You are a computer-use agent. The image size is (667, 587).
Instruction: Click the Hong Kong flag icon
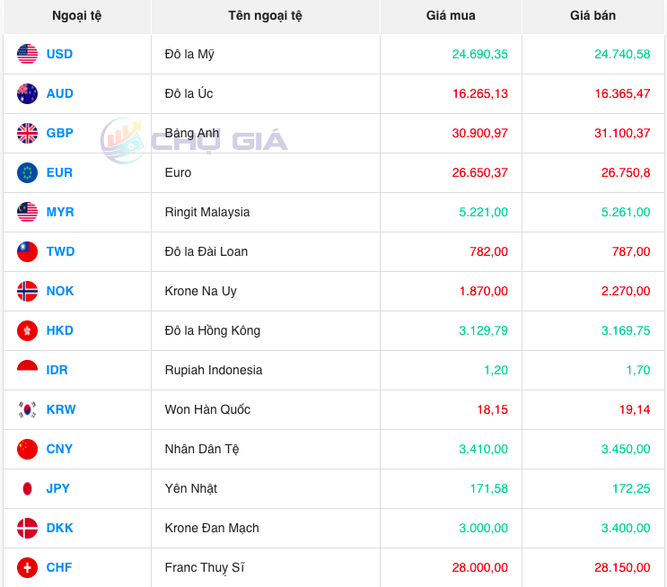tap(27, 330)
